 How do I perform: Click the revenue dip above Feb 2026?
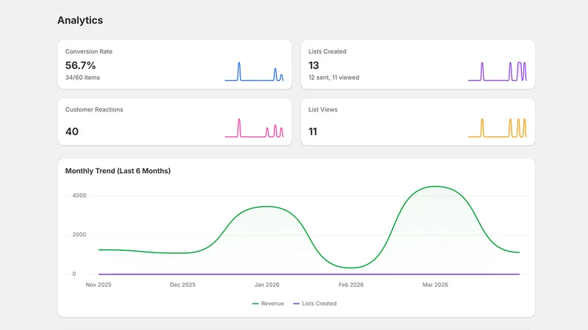click(x=351, y=268)
